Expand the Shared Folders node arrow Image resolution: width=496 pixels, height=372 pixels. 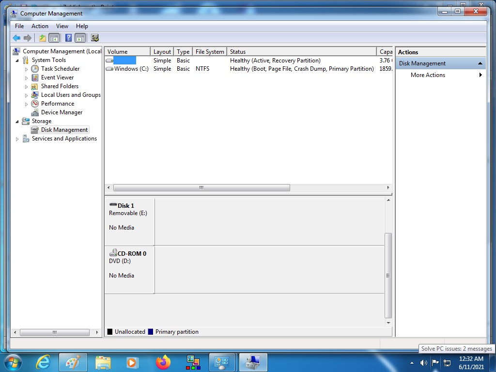coord(26,87)
